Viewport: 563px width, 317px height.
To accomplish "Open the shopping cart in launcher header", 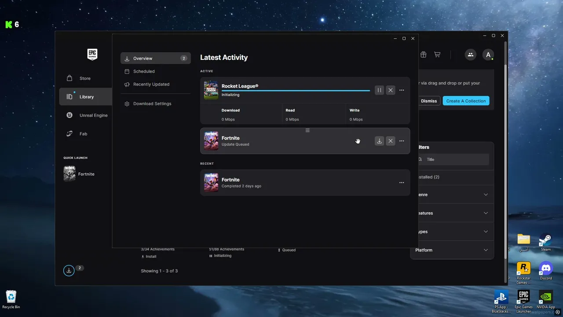I will (437, 55).
